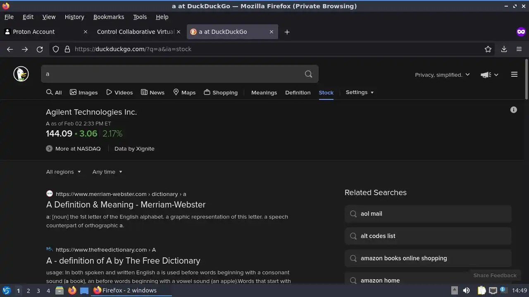Bookmark this page with the star icon
This screenshot has height=297, width=529.
click(x=488, y=49)
